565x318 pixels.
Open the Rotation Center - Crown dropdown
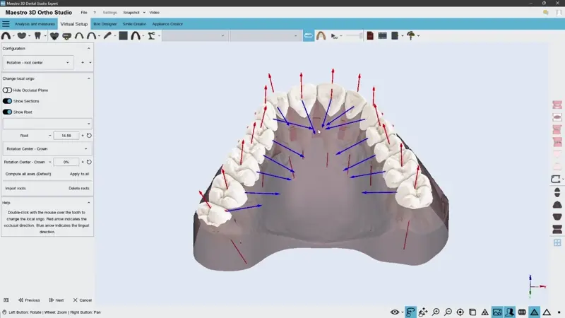coord(47,148)
